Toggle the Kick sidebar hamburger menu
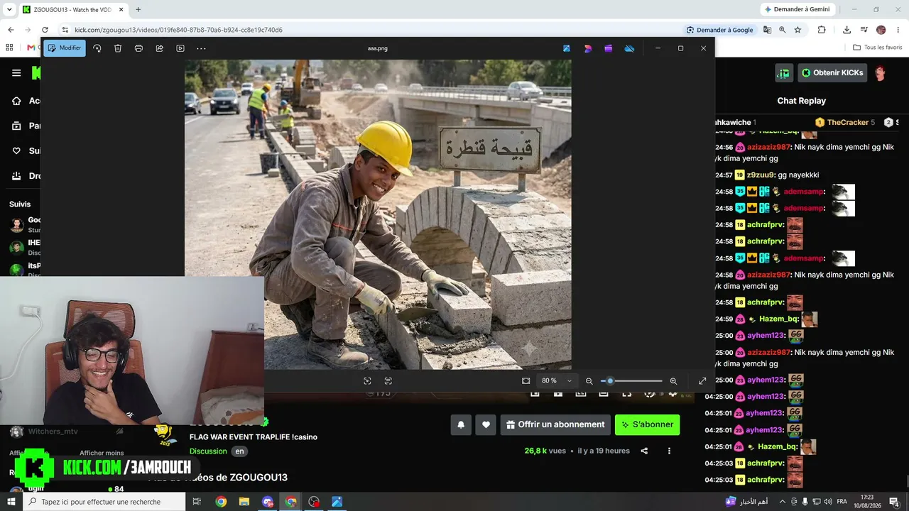909x511 pixels. point(16,72)
